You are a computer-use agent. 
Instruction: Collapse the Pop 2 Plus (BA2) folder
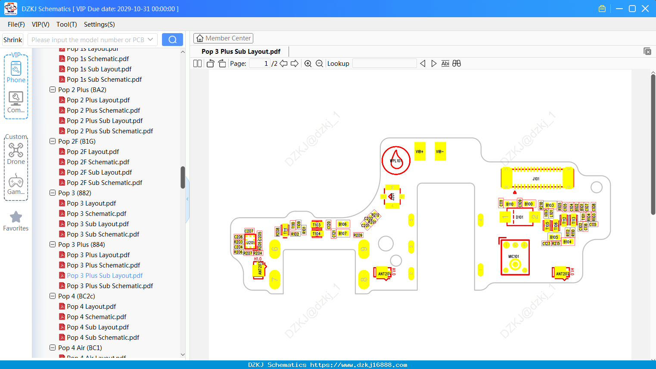point(53,89)
